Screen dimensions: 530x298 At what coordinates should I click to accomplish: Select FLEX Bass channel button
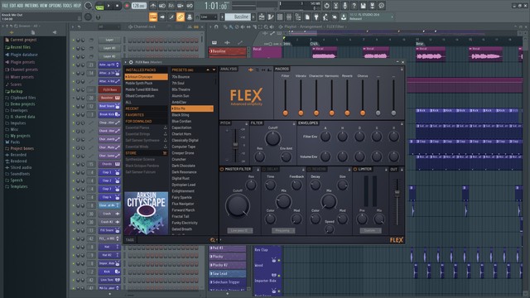click(109, 90)
